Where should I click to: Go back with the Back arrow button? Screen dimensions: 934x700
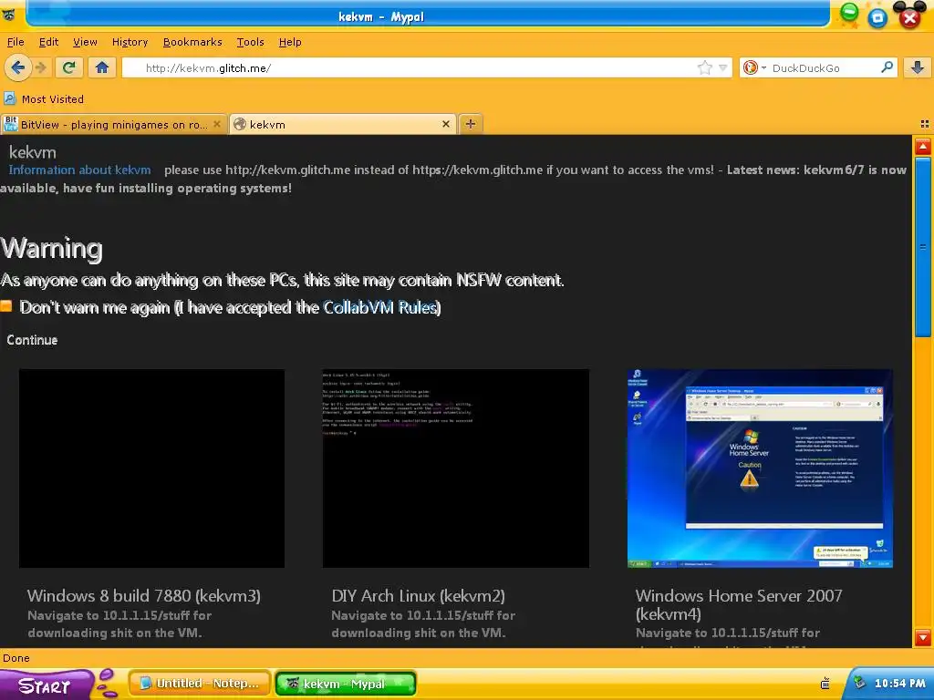[18, 67]
